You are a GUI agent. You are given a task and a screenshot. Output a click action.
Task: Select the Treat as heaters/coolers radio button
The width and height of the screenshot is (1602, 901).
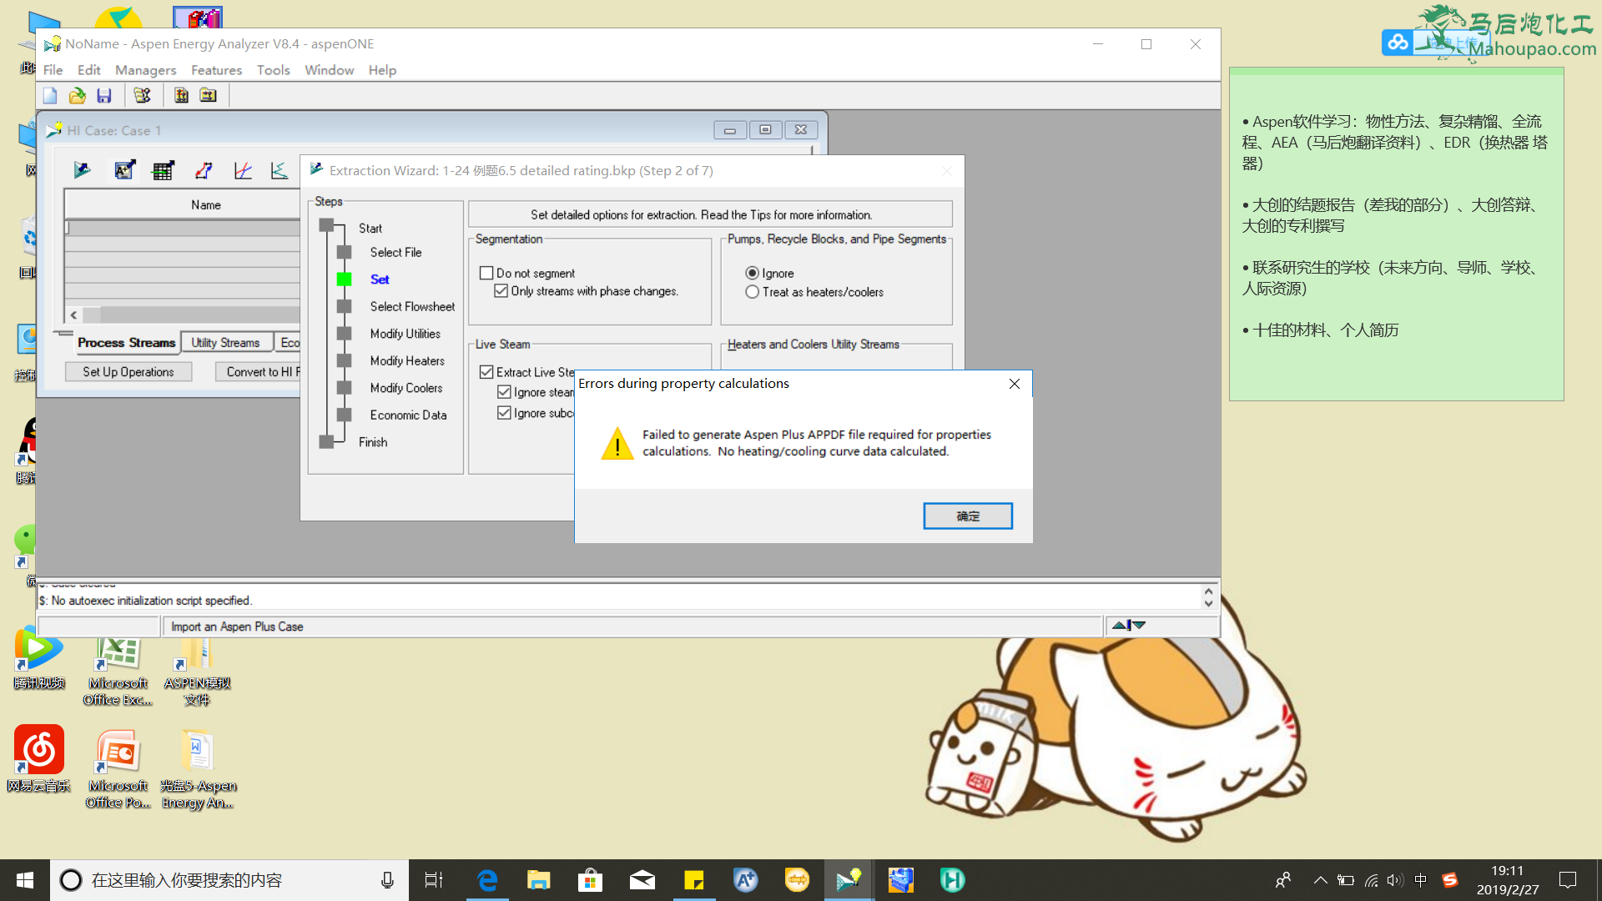(752, 292)
